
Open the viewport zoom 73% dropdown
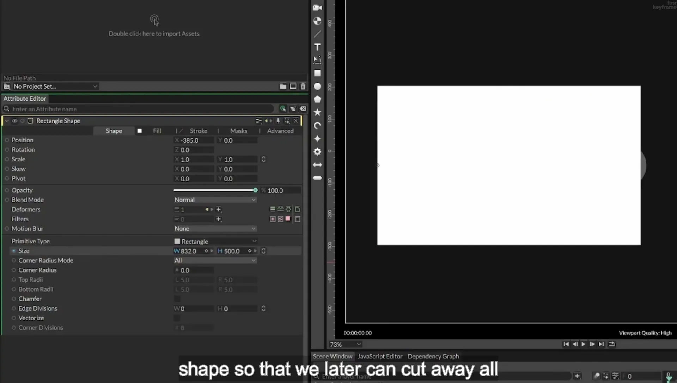345,344
